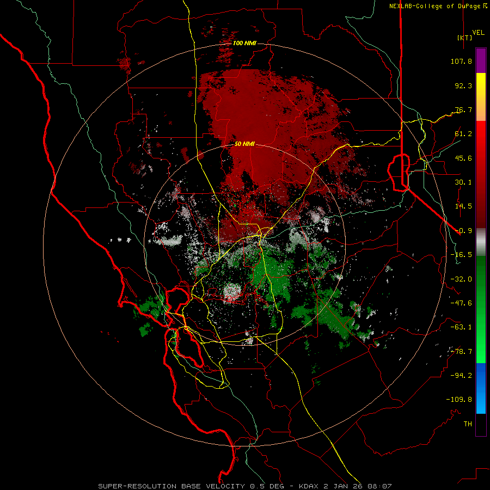Click the TH label beside the color bar
Viewport: 490px width, 490px height.
[x=468, y=424]
